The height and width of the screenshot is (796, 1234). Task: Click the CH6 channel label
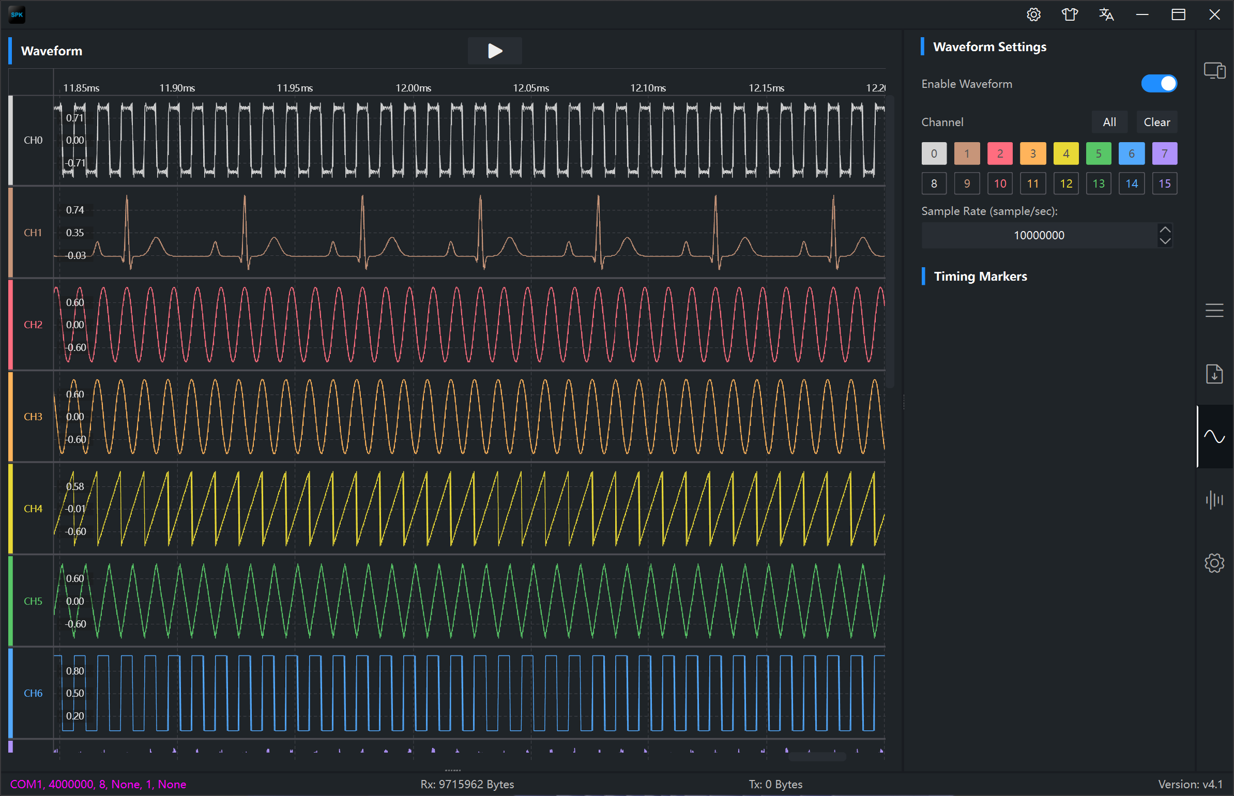click(x=33, y=693)
